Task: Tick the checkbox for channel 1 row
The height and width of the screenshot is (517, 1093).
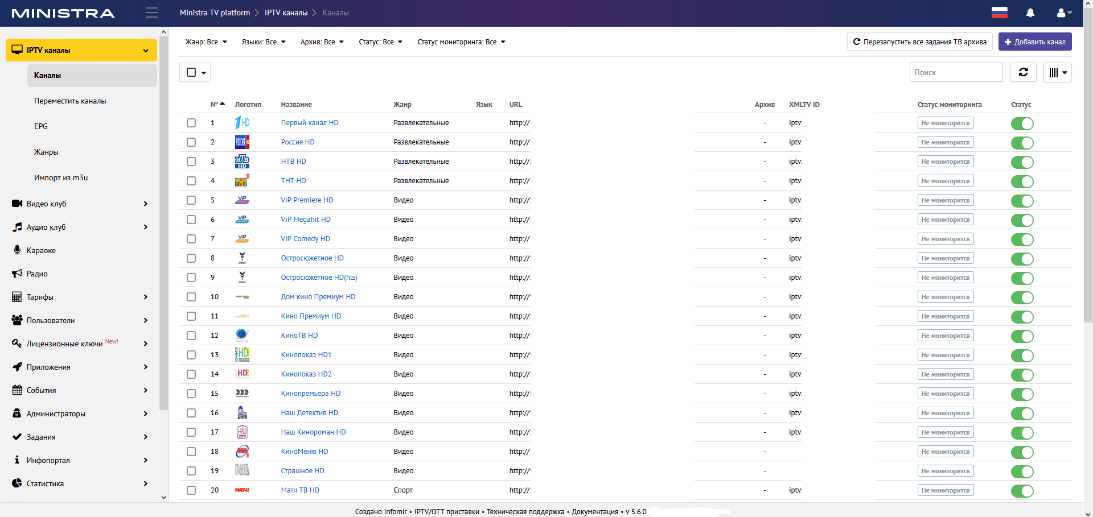Action: click(191, 123)
